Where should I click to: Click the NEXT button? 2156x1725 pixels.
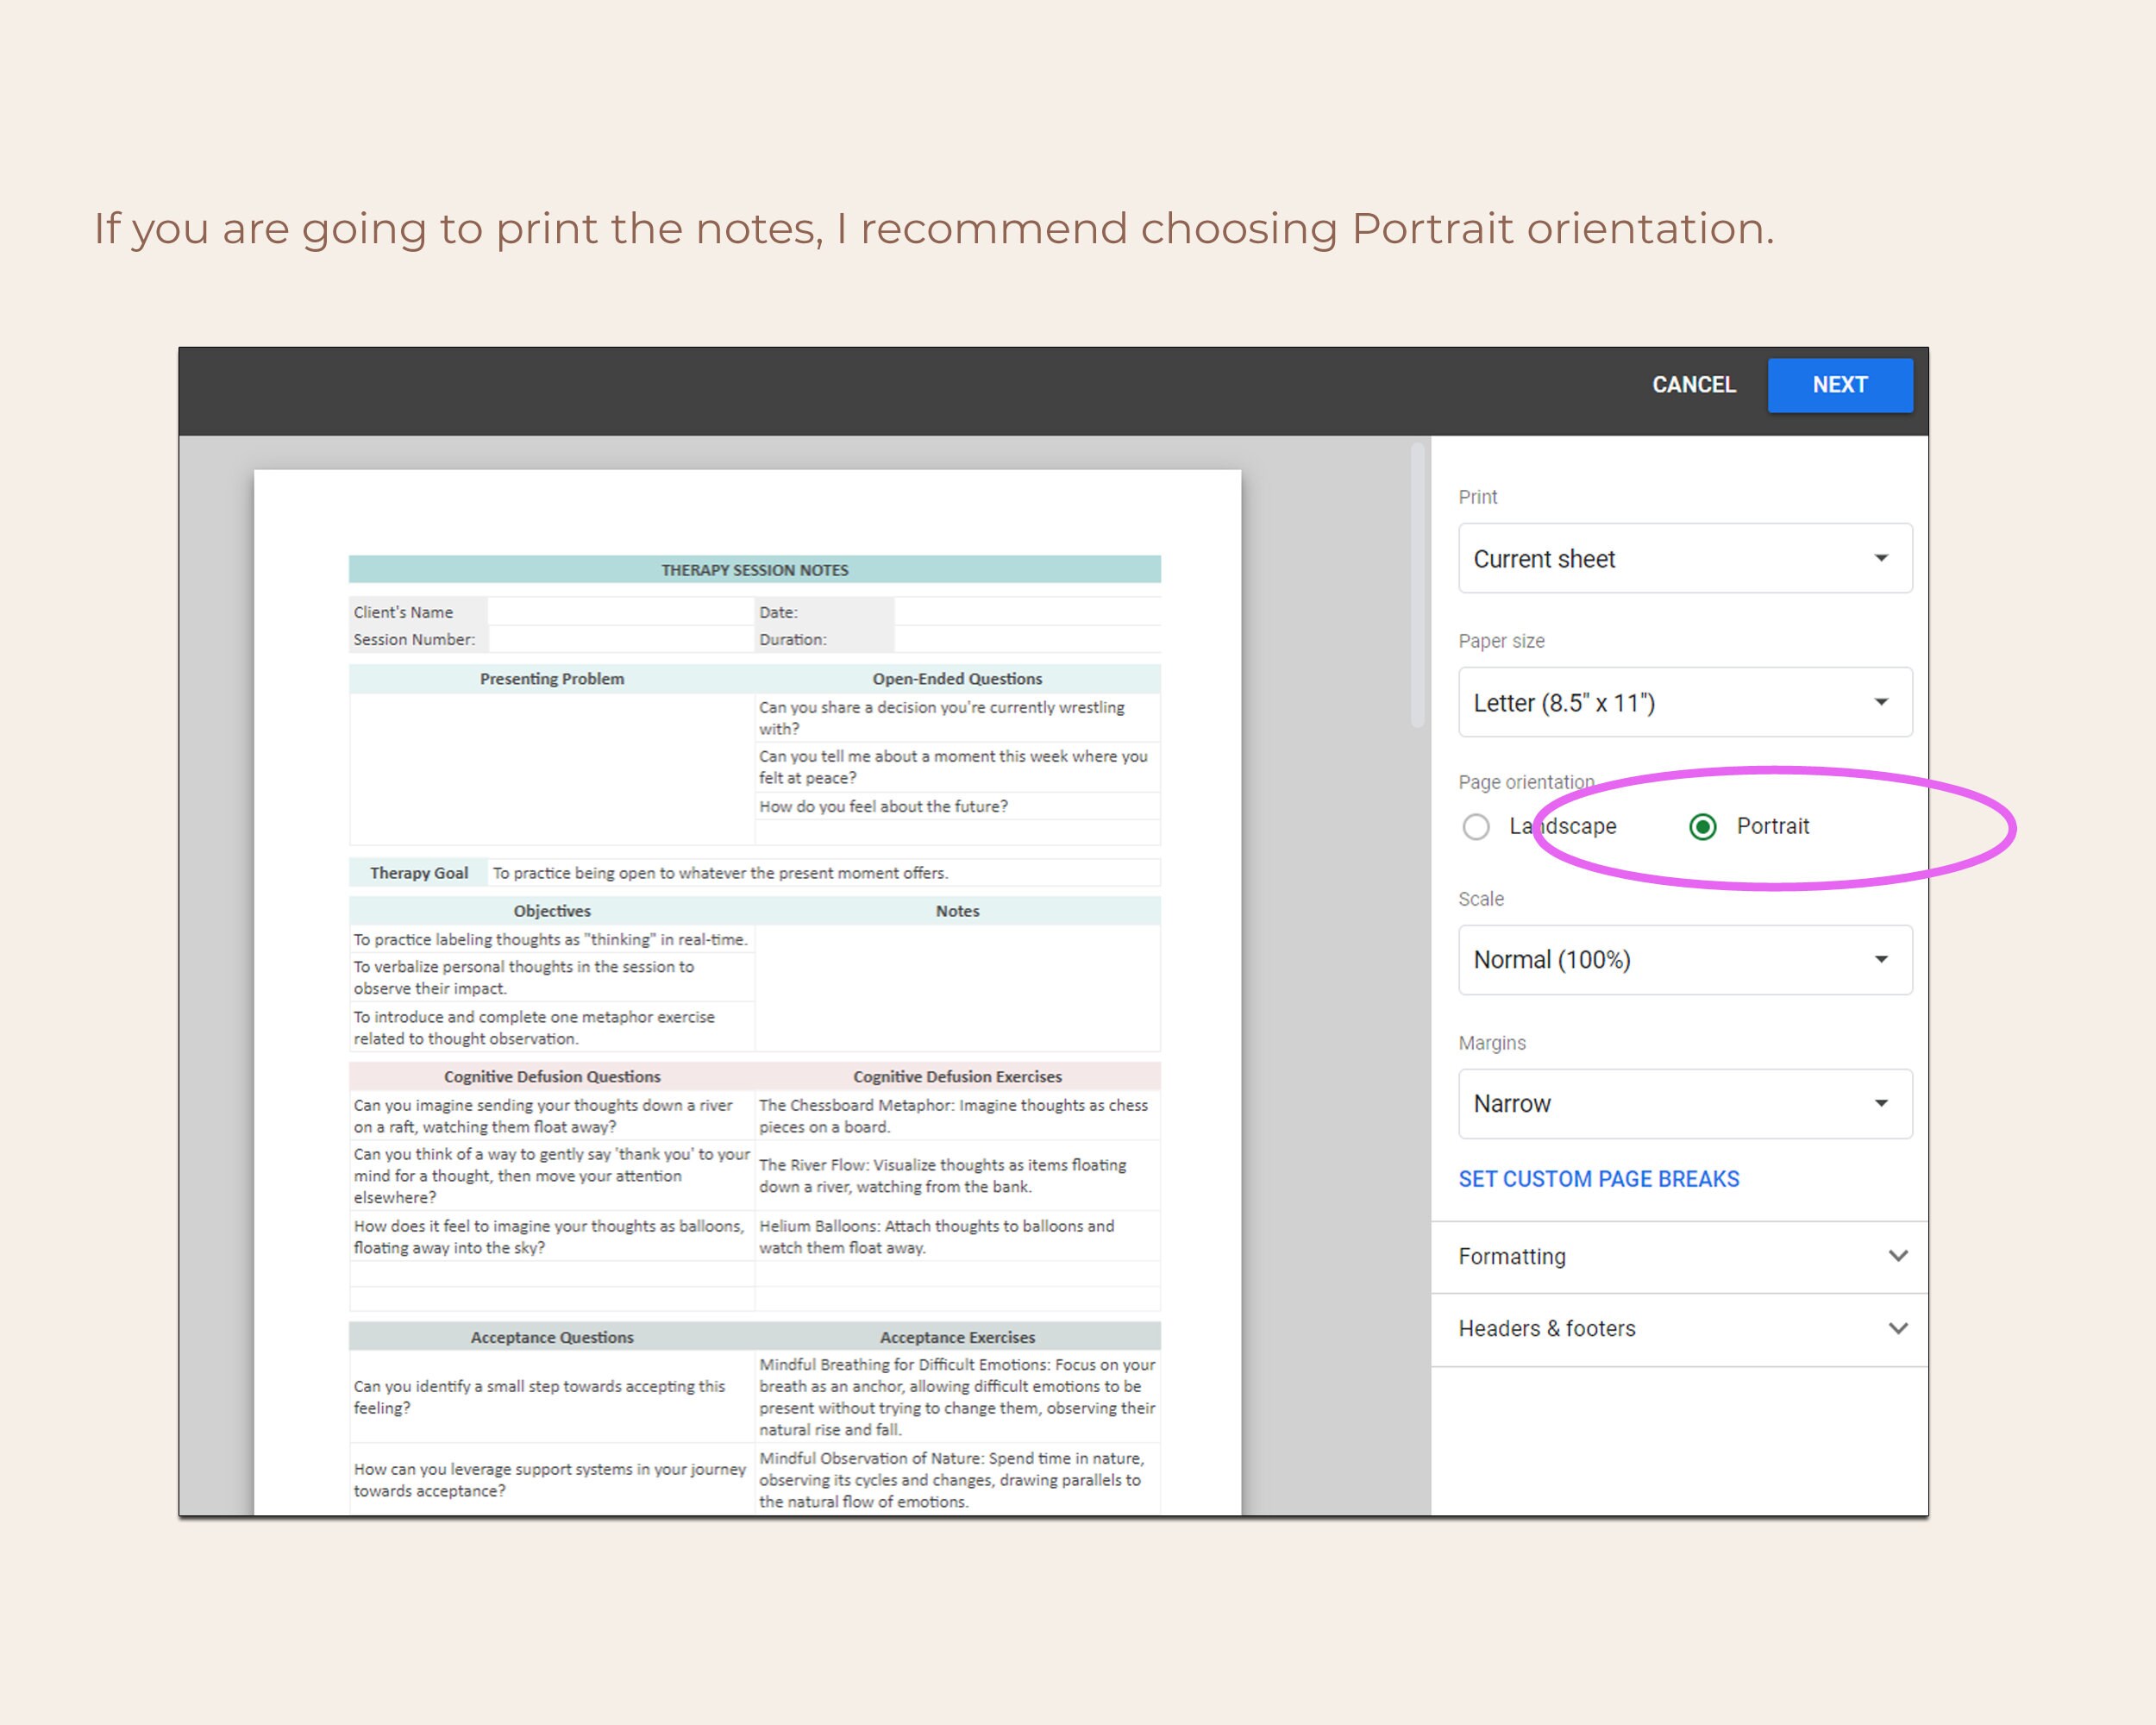click(1840, 385)
